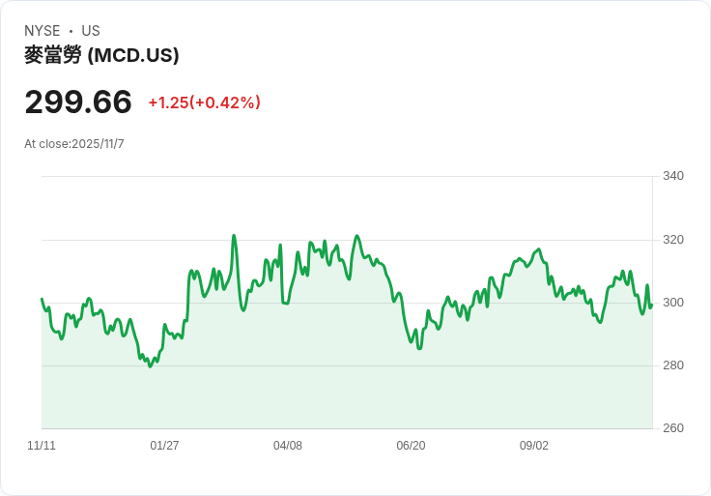
Task: Click the 260 price axis label
Action: [673, 428]
